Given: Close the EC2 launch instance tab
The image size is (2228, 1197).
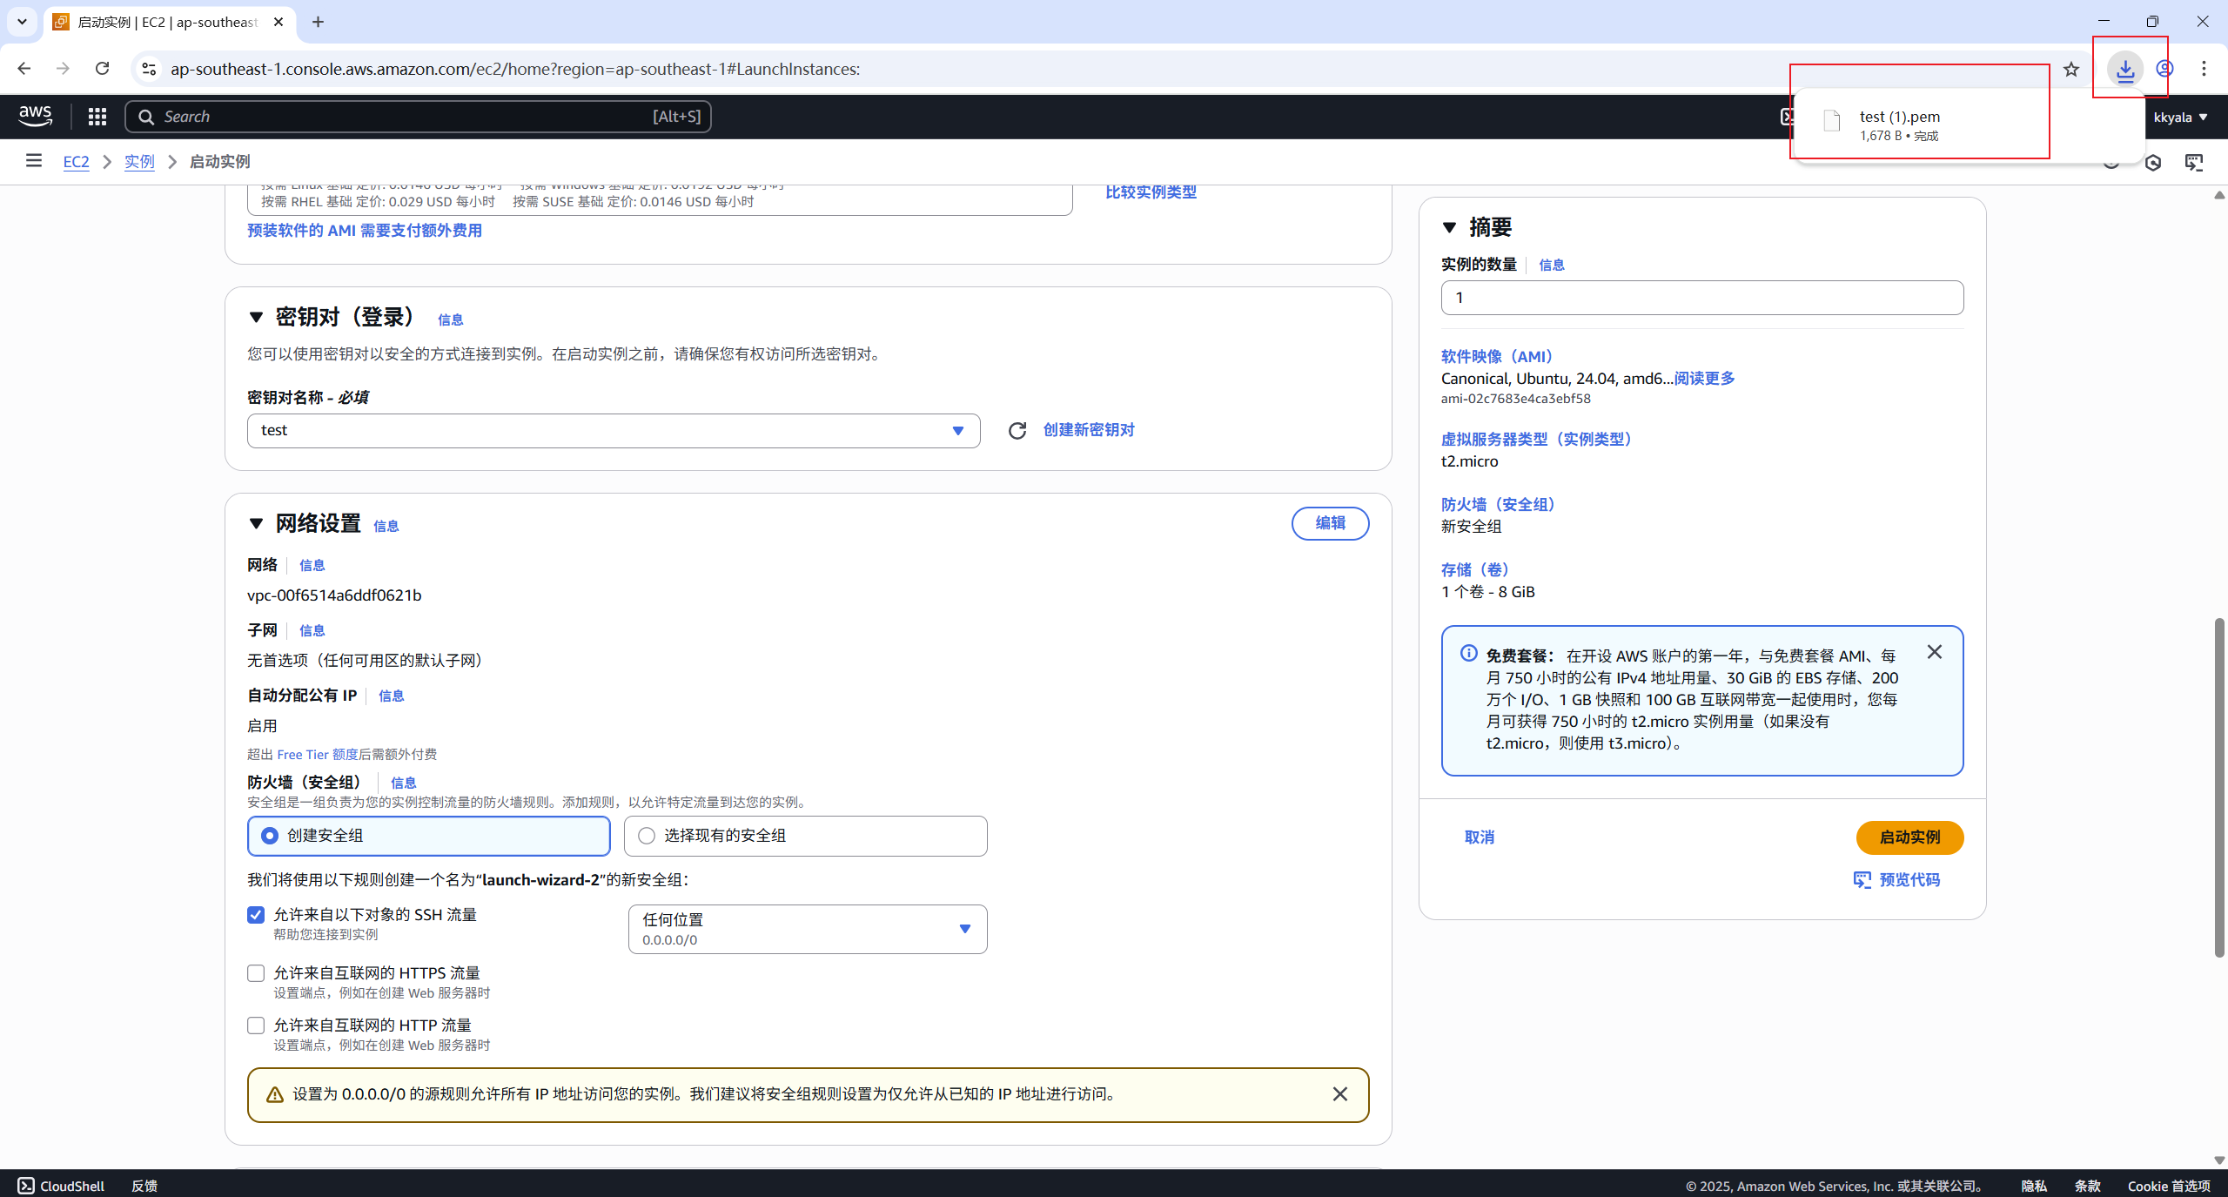Looking at the screenshot, I should (278, 22).
